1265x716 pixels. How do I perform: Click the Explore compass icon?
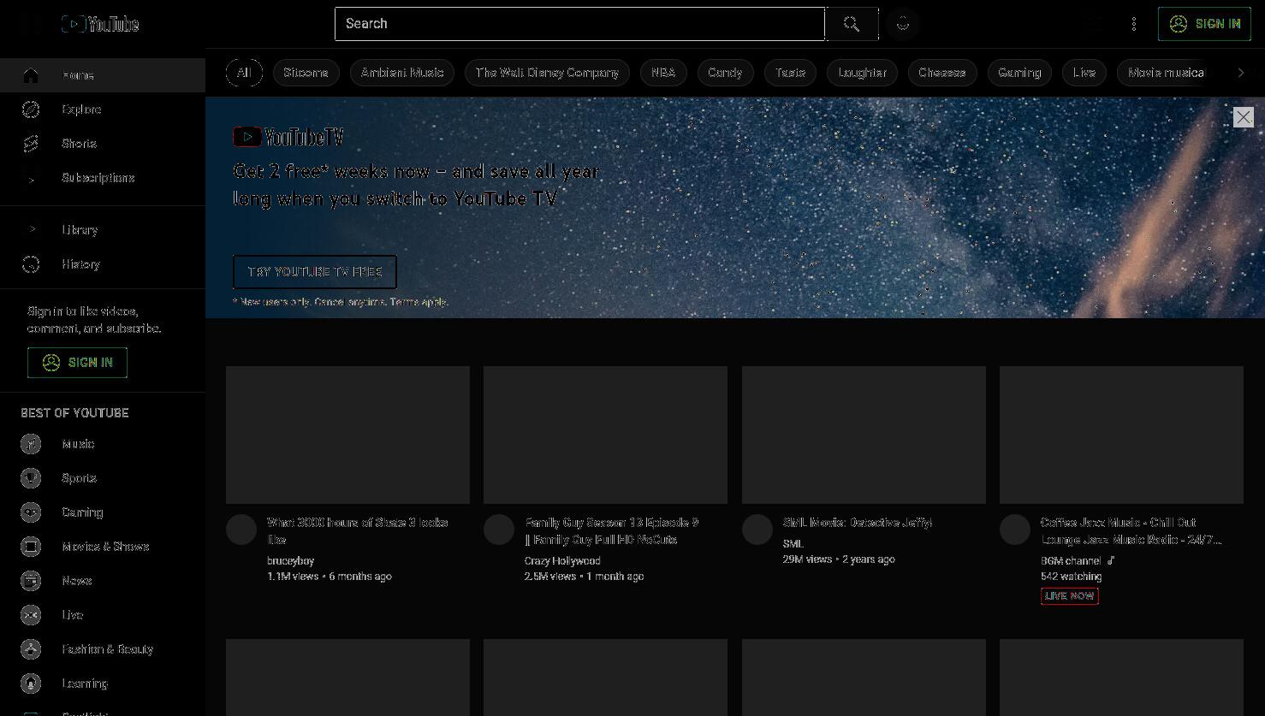click(31, 109)
